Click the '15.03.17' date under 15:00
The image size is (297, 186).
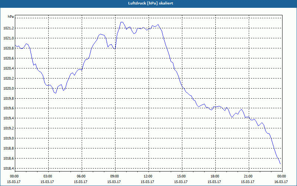[181, 182]
